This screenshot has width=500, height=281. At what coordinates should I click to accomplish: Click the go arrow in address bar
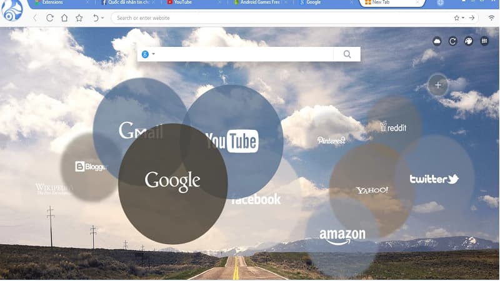coord(472,18)
